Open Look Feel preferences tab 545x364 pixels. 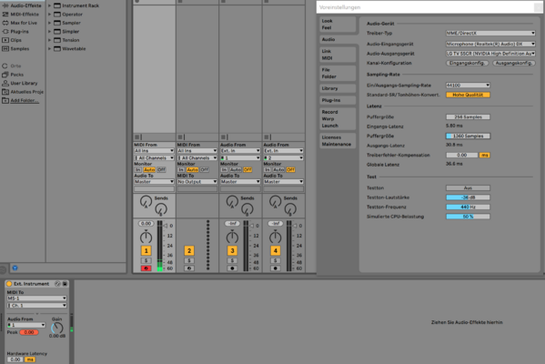tap(338, 25)
